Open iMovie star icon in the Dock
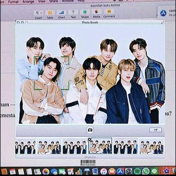This screenshot has height=176, width=176. pyautogui.click(x=167, y=171)
